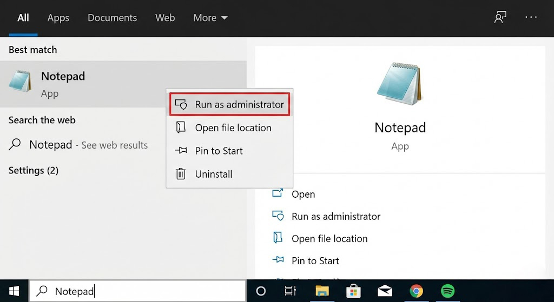The width and height of the screenshot is (554, 302).
Task: Expand the More filter dropdown
Action: point(210,18)
